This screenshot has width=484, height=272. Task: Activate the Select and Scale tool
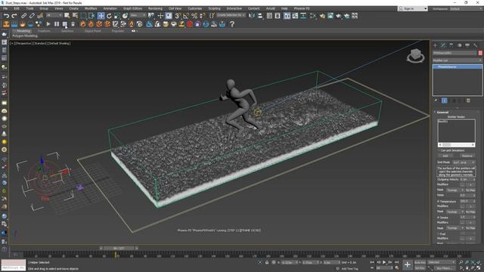pos(117,15)
